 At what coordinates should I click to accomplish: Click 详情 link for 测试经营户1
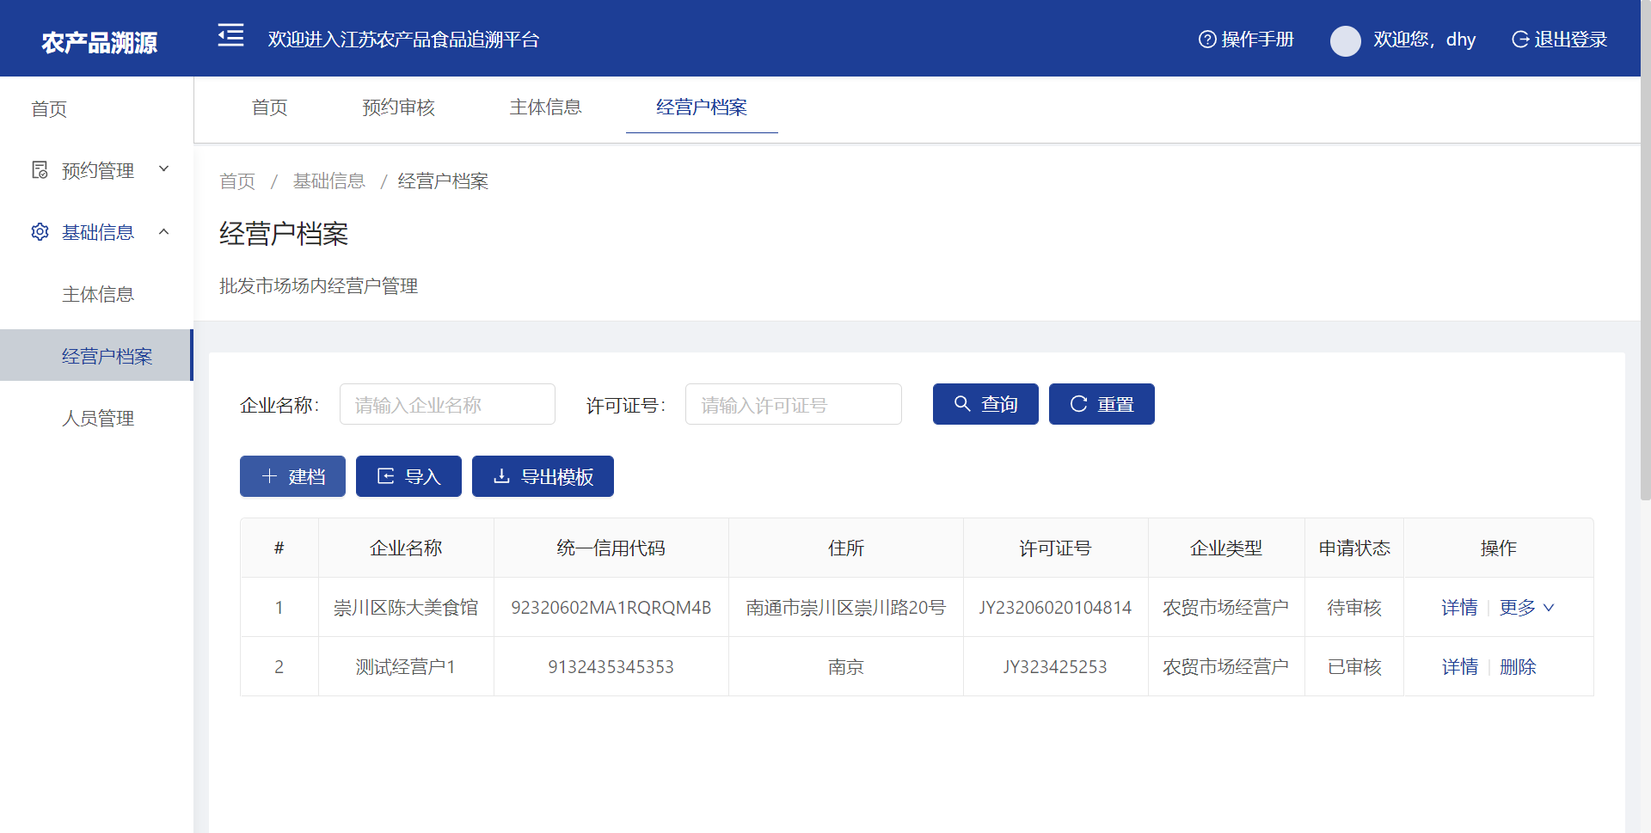[1459, 667]
